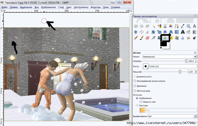Select the Measure compass tool
This screenshot has width=198, height=126.
pyautogui.click(x=195, y=26)
